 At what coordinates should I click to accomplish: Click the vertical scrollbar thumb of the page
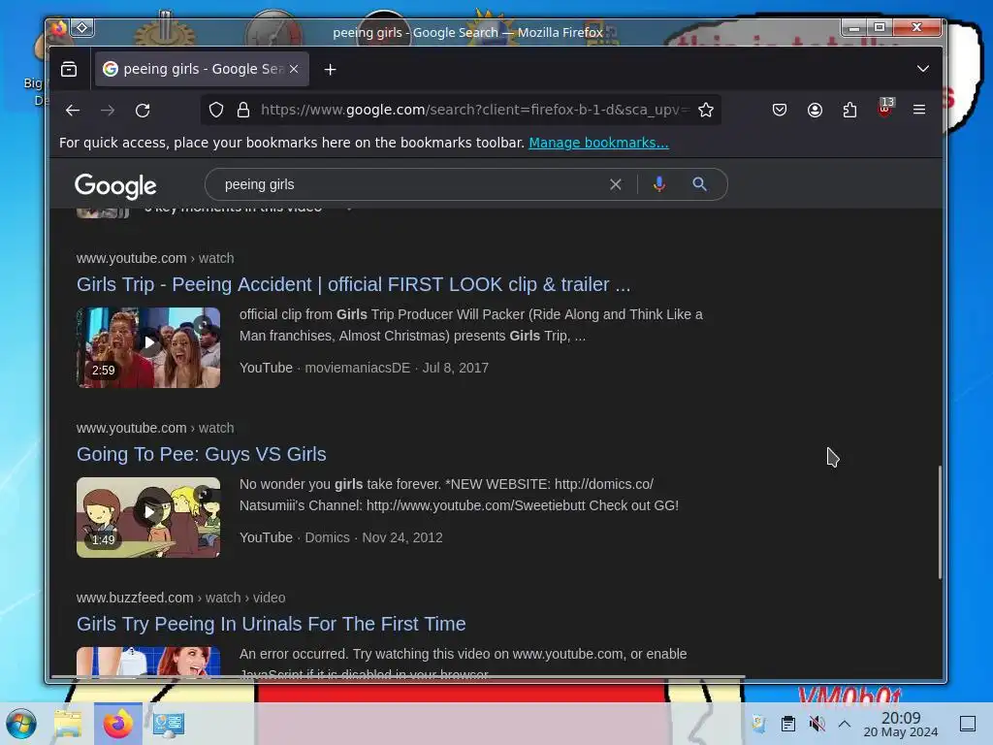[x=940, y=522]
